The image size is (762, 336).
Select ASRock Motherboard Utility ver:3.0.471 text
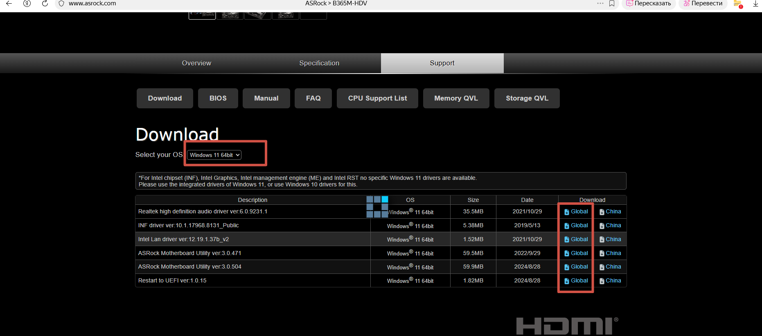(x=189, y=253)
